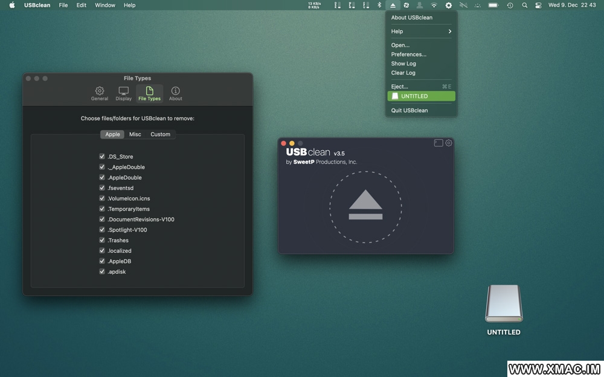The width and height of the screenshot is (604, 377).
Task: Disable the .fseventsd checkbox
Action: (102, 188)
